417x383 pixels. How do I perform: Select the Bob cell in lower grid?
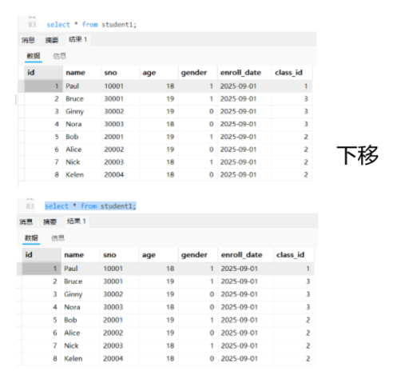tap(81, 320)
